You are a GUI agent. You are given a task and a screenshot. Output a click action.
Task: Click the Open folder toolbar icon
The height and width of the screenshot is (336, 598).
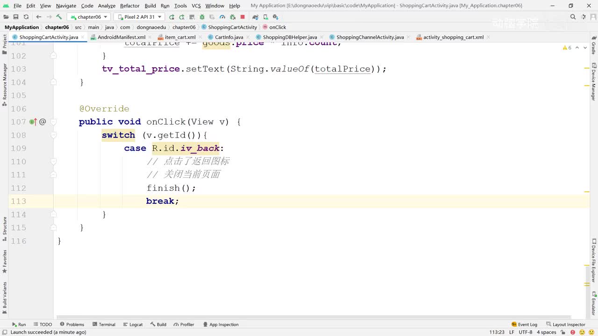point(6,17)
